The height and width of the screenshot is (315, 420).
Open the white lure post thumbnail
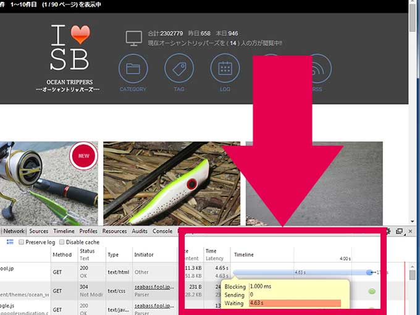pyautogui.click(x=172, y=183)
